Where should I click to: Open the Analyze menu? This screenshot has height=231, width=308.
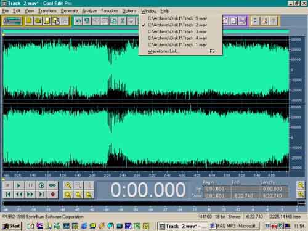[89, 11]
